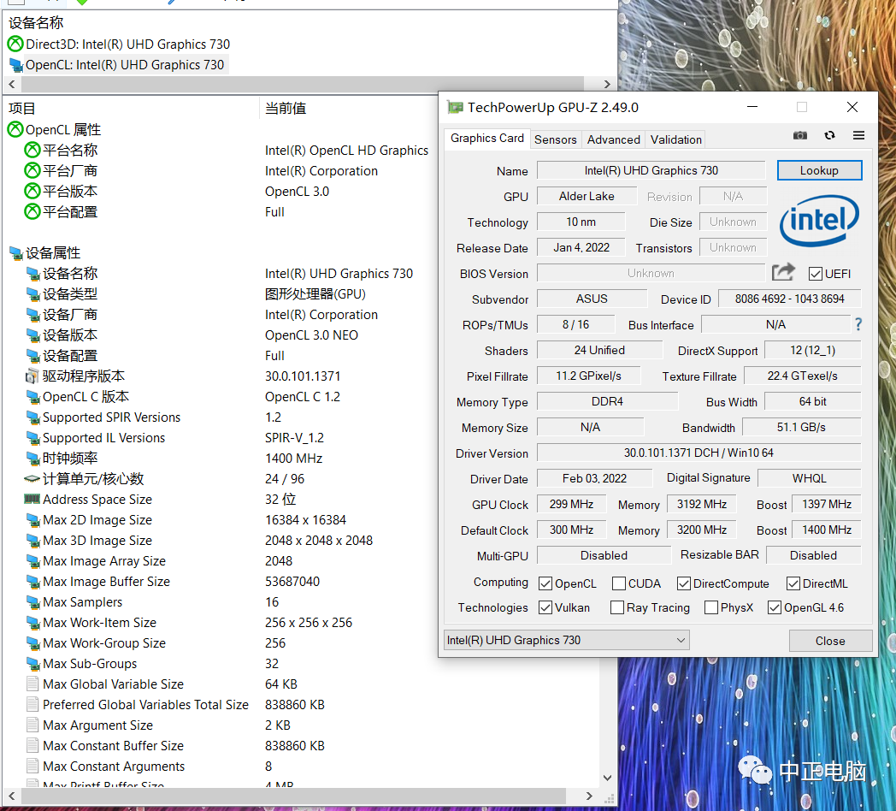896x811 pixels.
Task: Click the device list right scroll arrow
Action: pyautogui.click(x=607, y=85)
